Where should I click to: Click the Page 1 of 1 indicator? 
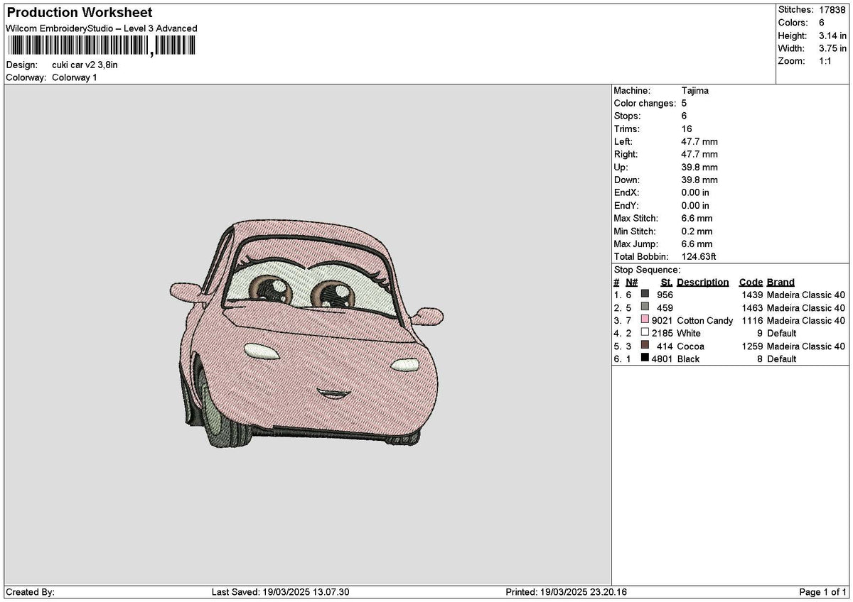[x=823, y=592]
